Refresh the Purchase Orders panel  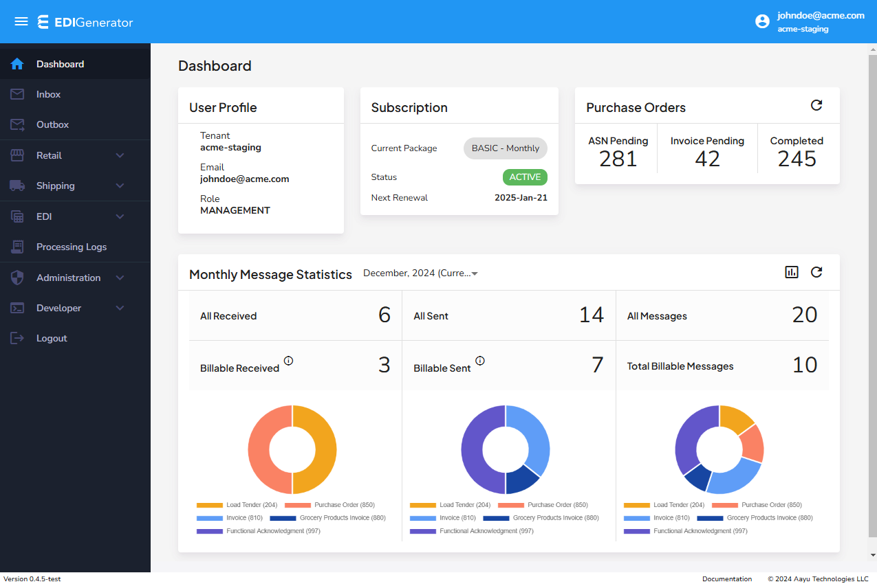(x=816, y=105)
